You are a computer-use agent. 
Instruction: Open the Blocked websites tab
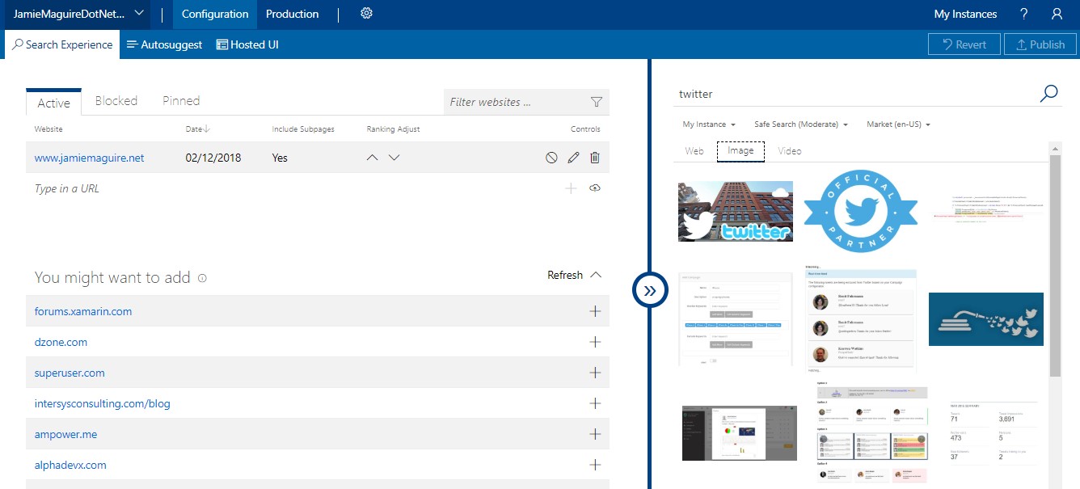click(116, 101)
